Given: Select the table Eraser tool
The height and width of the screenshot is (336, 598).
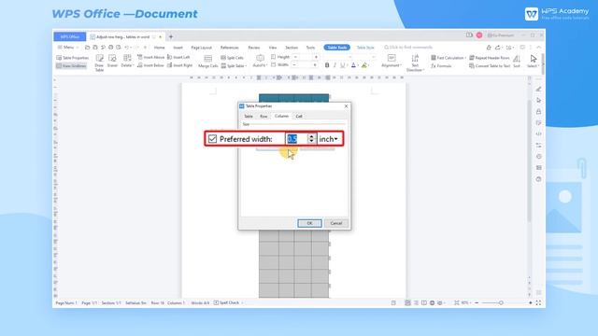Looking at the screenshot, I should pyautogui.click(x=112, y=61).
